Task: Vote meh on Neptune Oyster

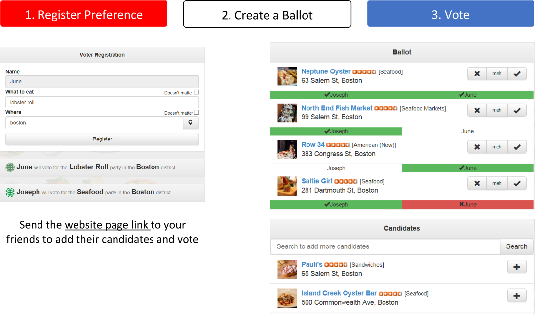Action: pyautogui.click(x=497, y=74)
